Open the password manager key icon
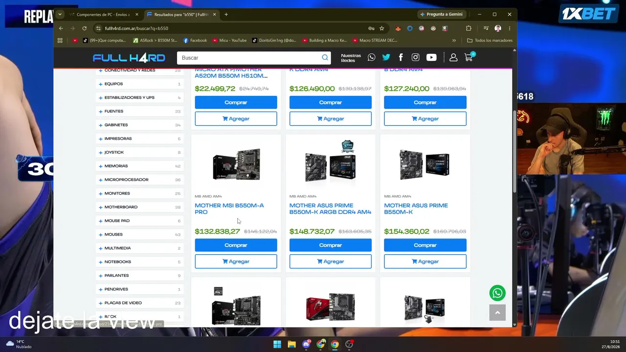626x352 pixels. click(x=371, y=28)
